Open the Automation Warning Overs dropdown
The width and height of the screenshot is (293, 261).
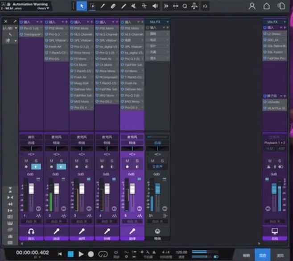pos(43,8)
